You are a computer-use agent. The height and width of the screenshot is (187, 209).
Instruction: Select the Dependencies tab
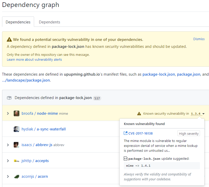point(18,22)
